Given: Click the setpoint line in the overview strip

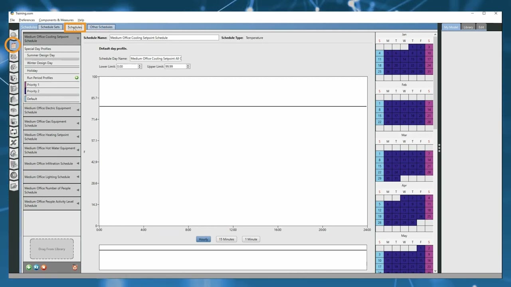Looking at the screenshot, I should [233, 250].
